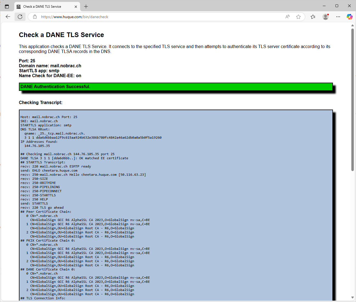This screenshot has width=356, height=302.
Task: Add this page to favorites star
Action: pos(298,17)
